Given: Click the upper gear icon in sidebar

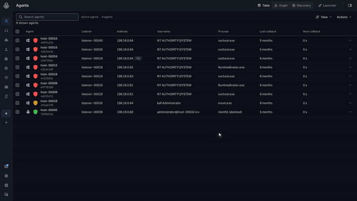Looking at the screenshot, I should pos(6,68).
